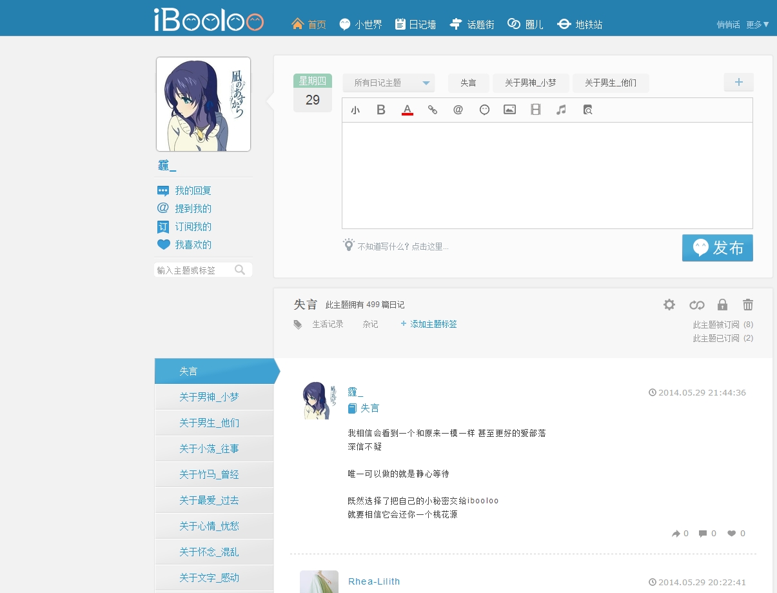777x593 pixels.
Task: Select 关于文字_感动 in topic list
Action: pos(214,578)
